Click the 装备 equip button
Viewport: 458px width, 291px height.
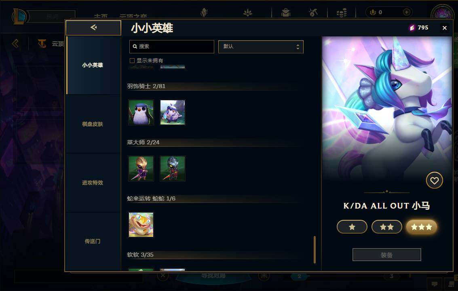pos(387,255)
